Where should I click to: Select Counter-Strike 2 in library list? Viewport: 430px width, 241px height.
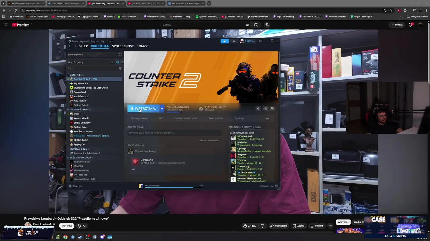click(x=94, y=79)
